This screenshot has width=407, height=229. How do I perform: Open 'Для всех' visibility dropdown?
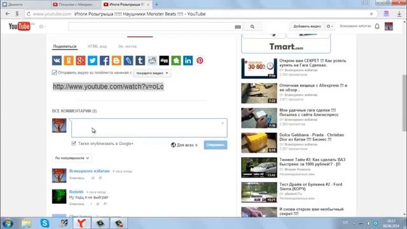(x=184, y=145)
